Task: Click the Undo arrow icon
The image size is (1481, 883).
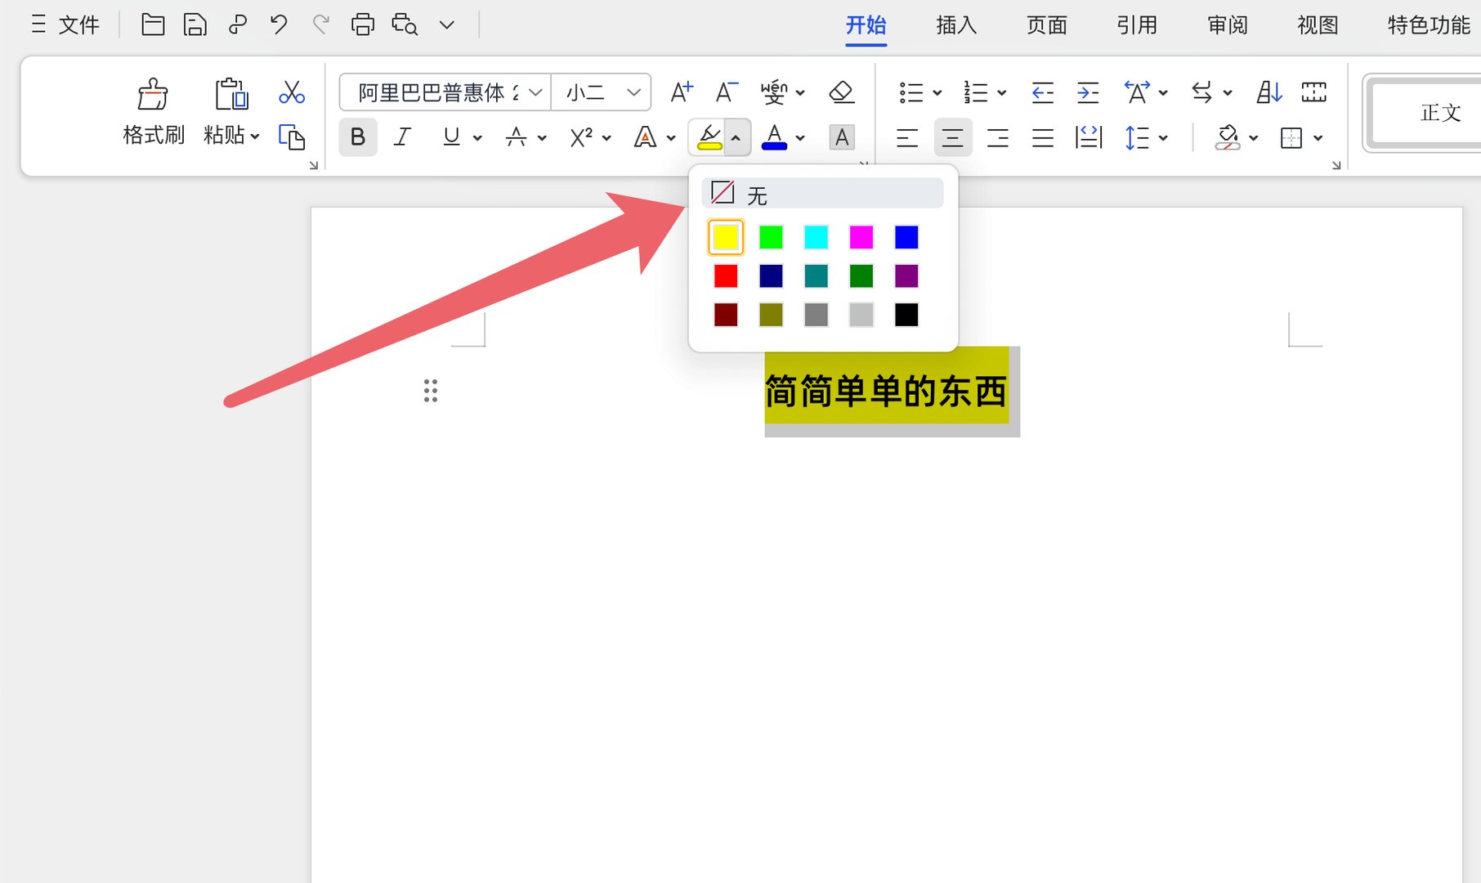Action: pos(279,25)
